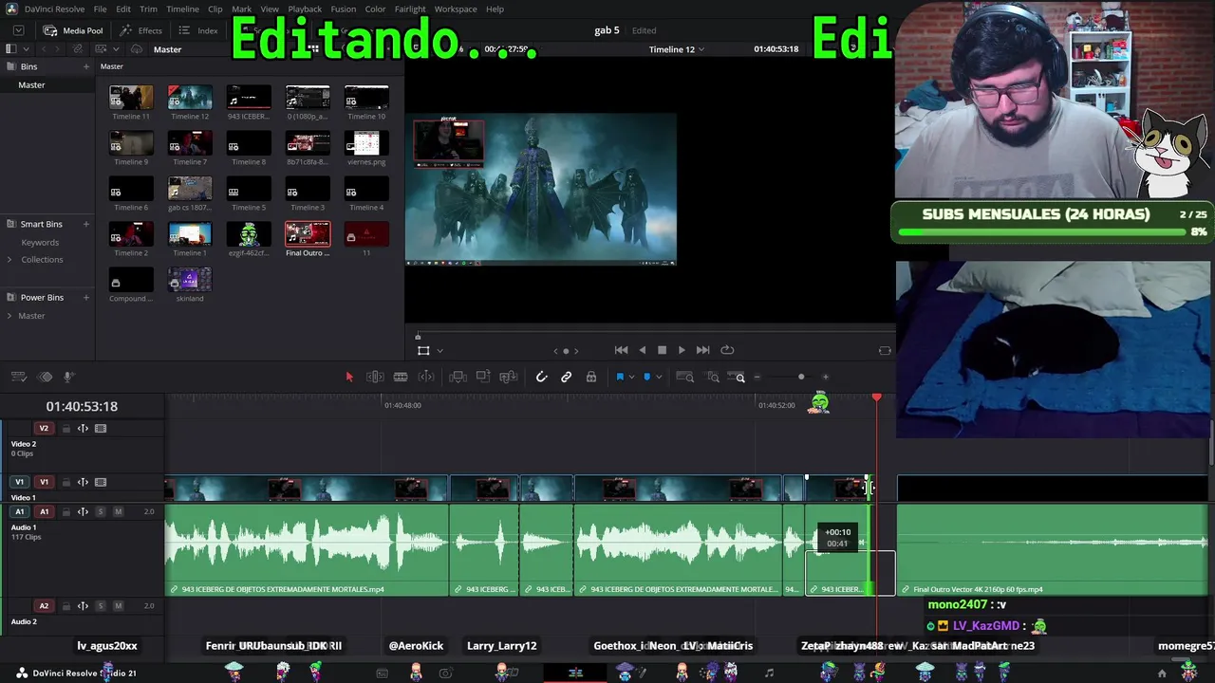Stop playback in the viewer

point(663,350)
